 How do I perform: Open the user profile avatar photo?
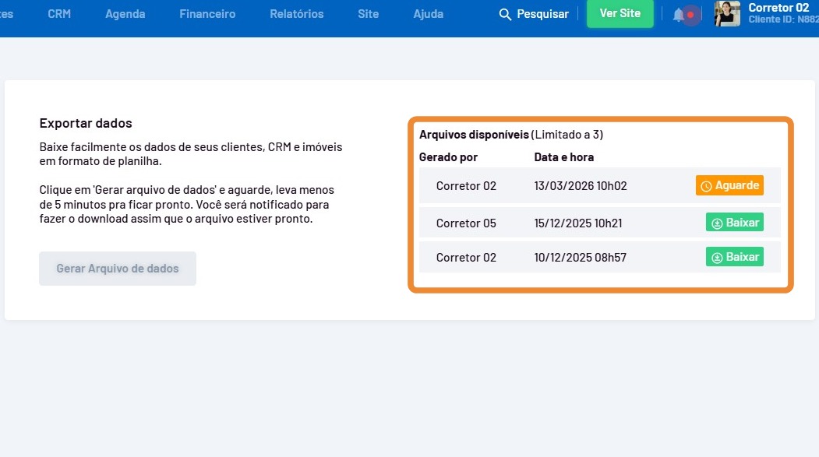coord(727,14)
